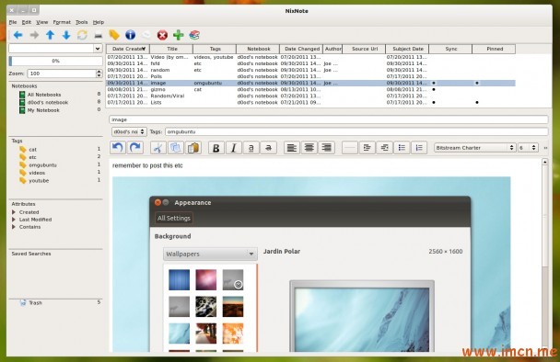Viewport: 560px width, 362px height.
Task: Expand the Last Modified attribute
Action: pyautogui.click(x=14, y=220)
